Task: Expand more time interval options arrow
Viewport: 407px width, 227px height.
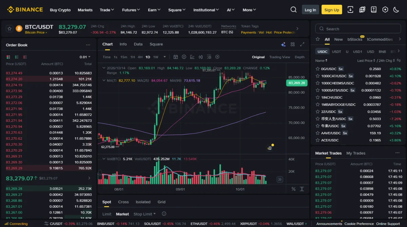Action: tap(164, 57)
